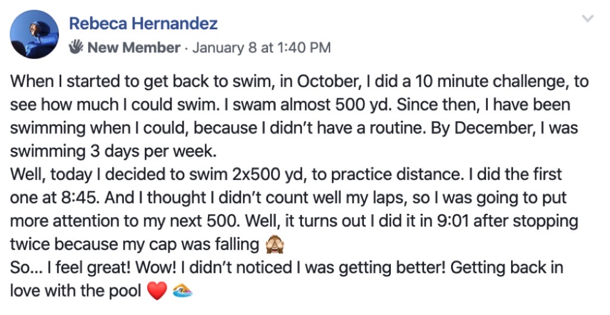
Task: Click the swimmer emoji at post end
Action: (x=182, y=291)
